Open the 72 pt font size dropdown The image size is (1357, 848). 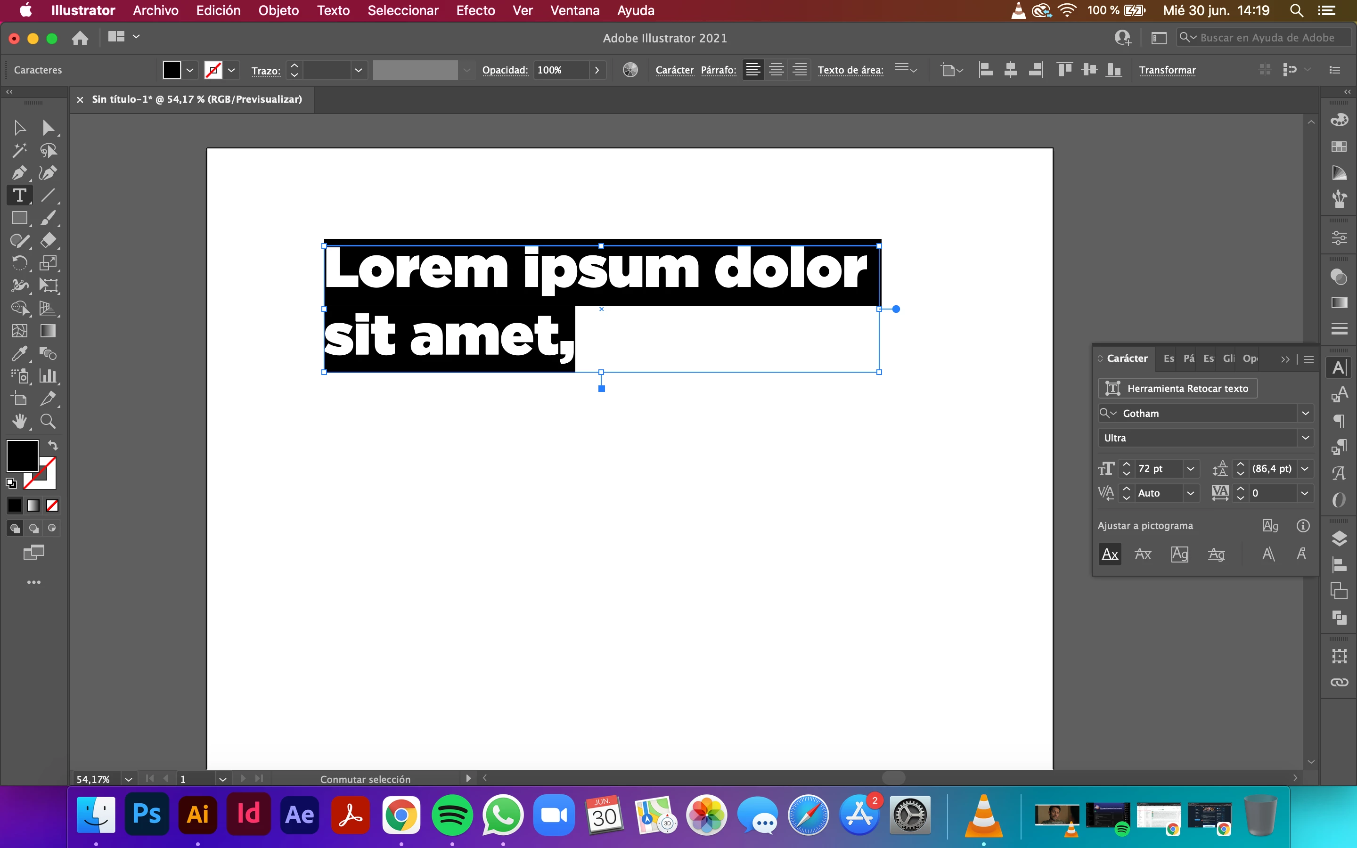pos(1191,468)
